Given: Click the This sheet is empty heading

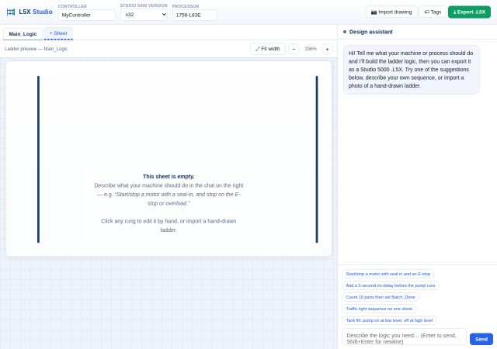Looking at the screenshot, I should [x=169, y=176].
